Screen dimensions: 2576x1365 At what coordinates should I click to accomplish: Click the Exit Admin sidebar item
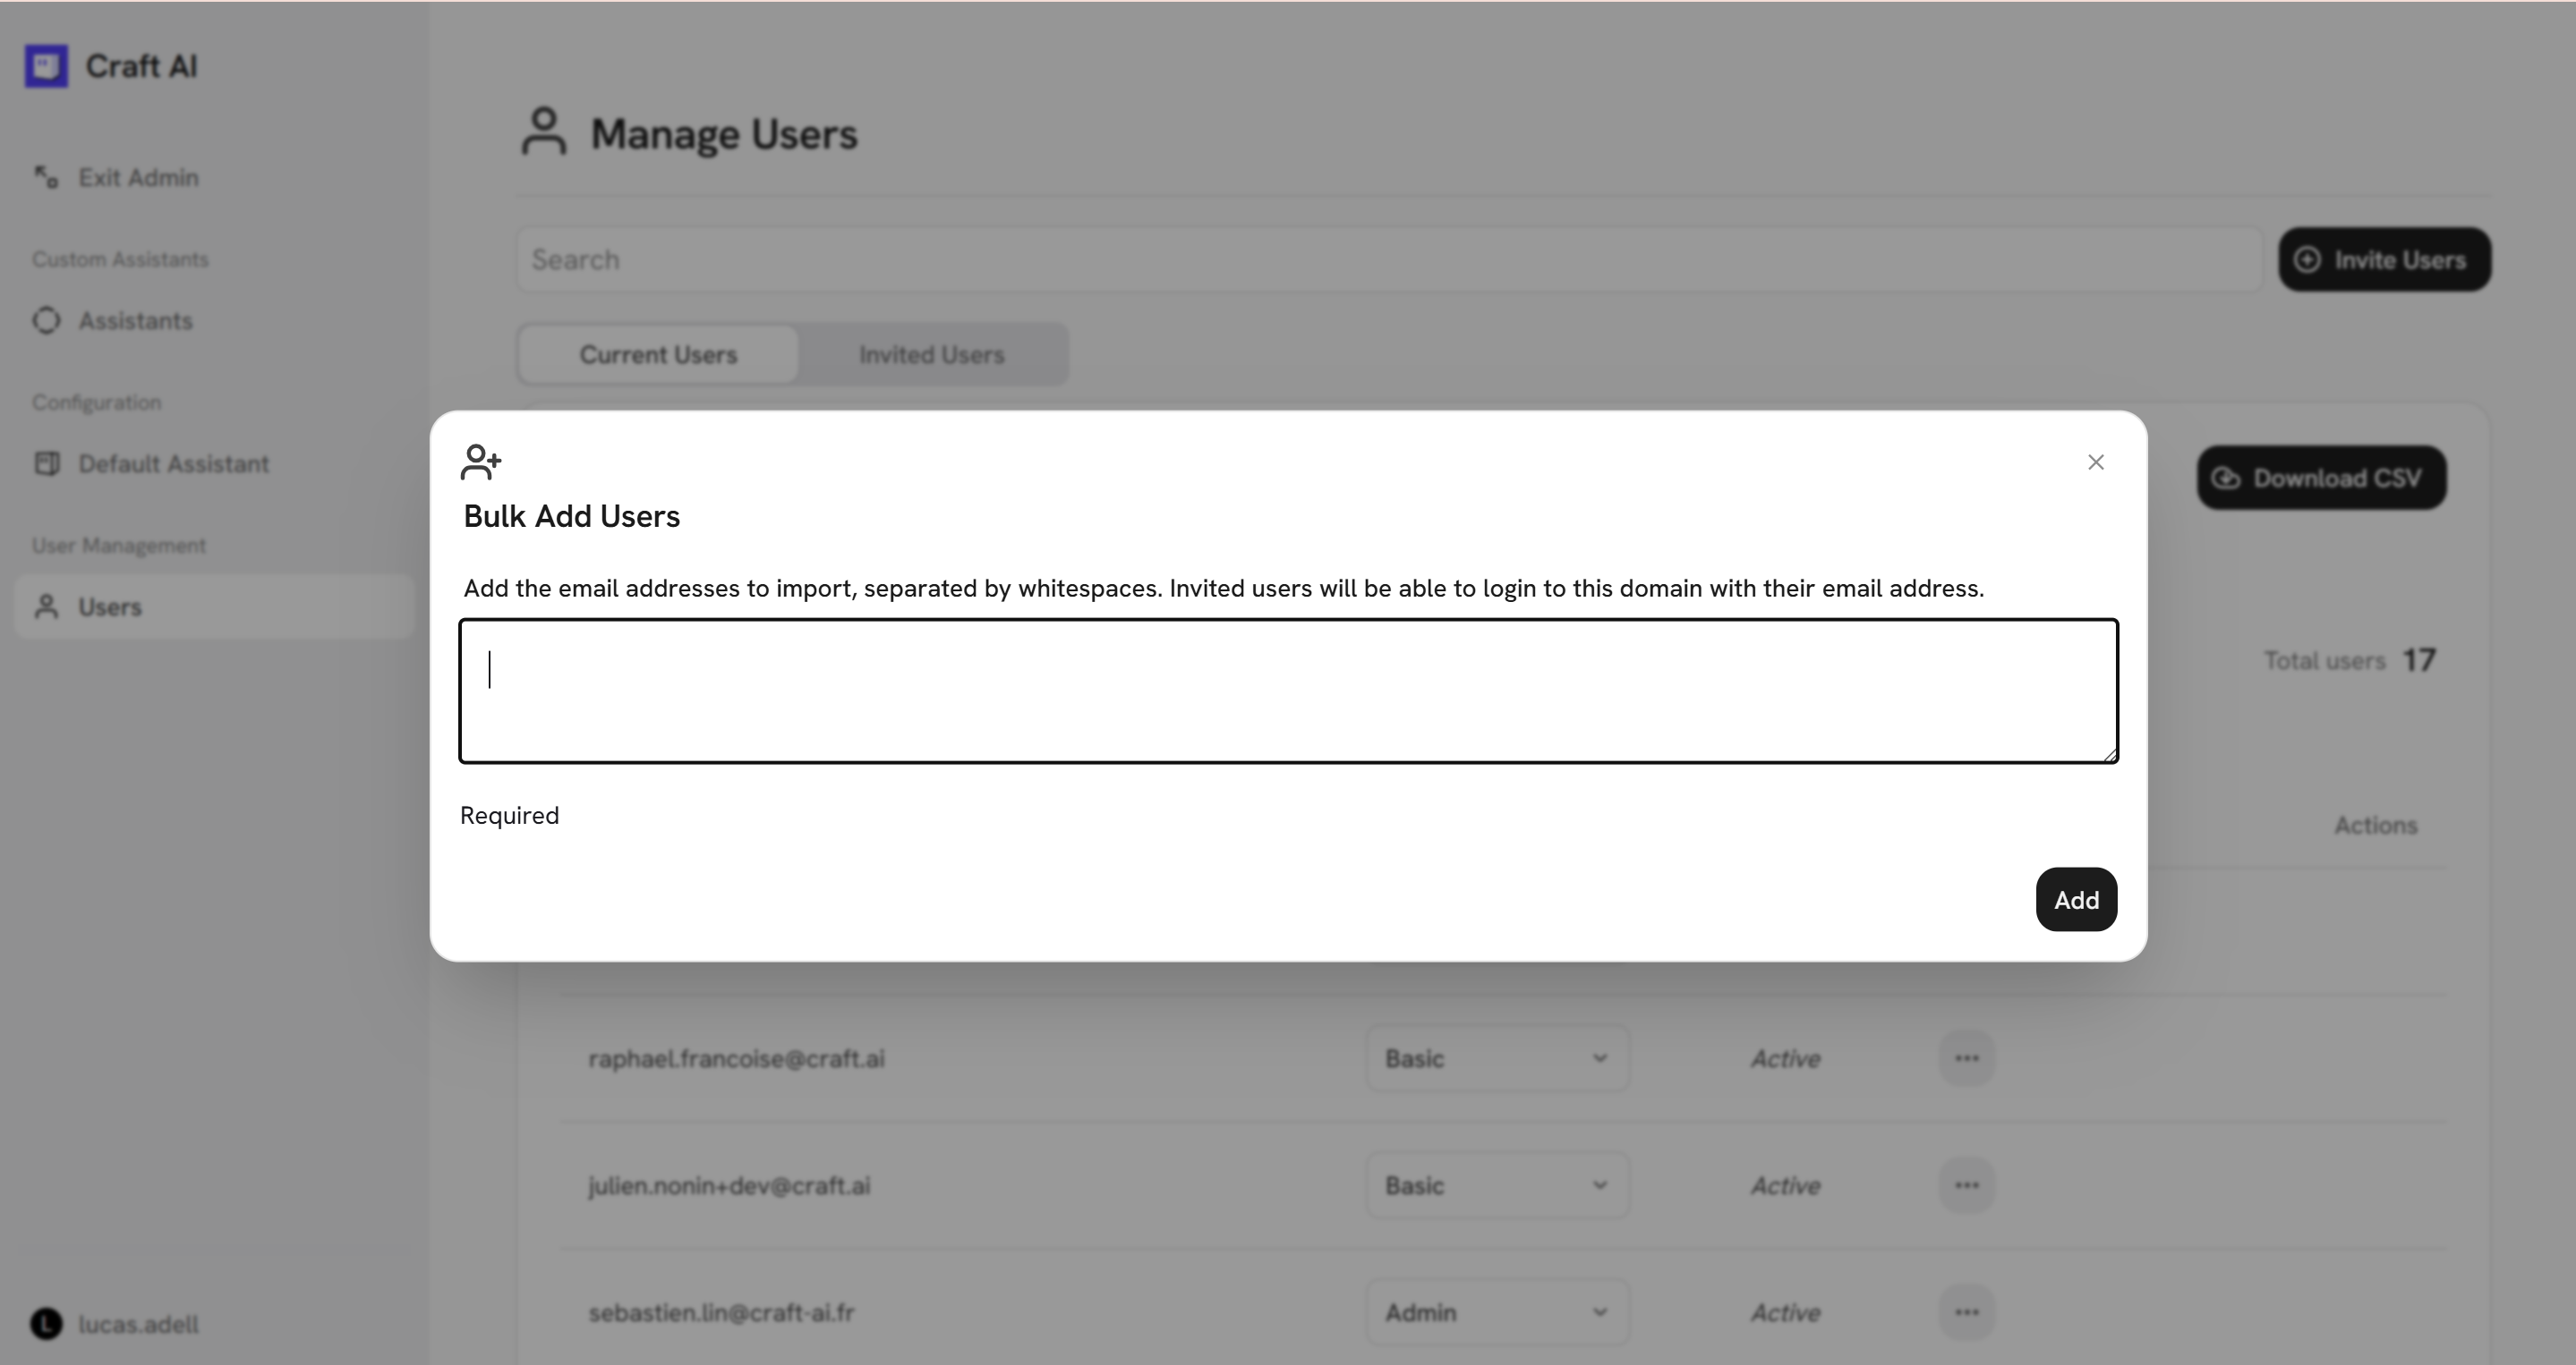(137, 178)
